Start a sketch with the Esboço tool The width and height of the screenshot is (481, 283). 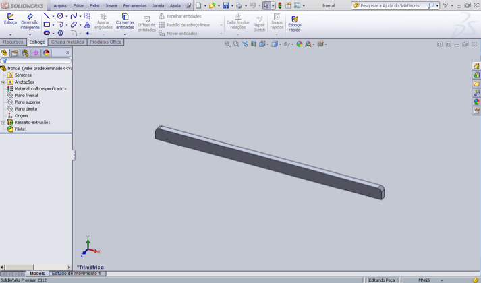tap(10, 19)
